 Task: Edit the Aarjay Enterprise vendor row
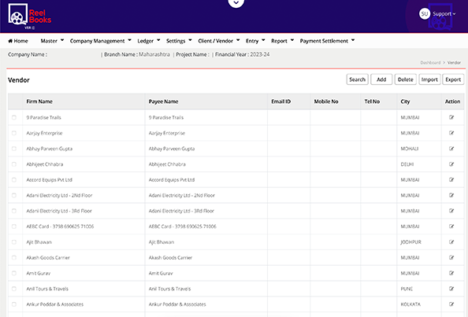[451, 133]
